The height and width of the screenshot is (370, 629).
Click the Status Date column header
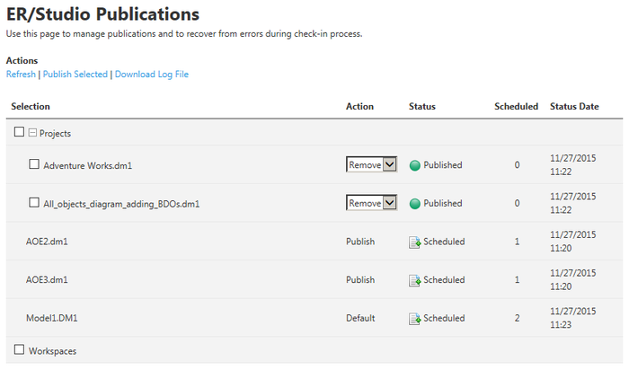[x=574, y=106]
